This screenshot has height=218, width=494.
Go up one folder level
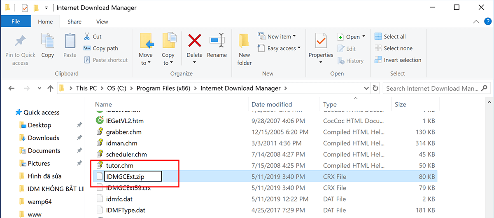[x=50, y=88]
